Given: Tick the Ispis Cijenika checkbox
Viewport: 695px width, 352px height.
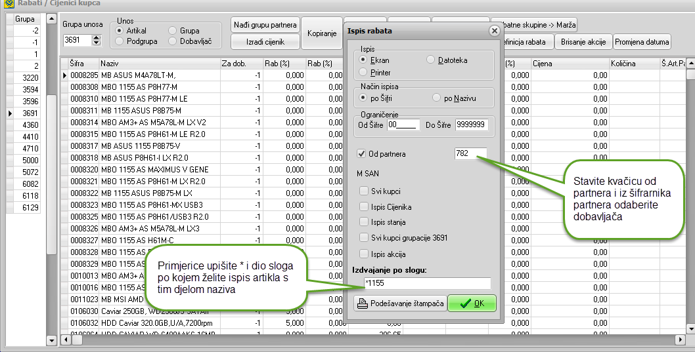Looking at the screenshot, I should pos(364,206).
